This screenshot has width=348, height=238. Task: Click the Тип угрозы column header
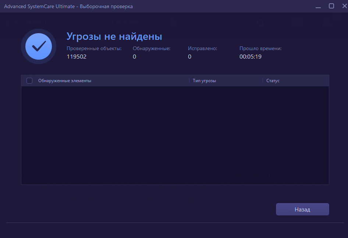(x=204, y=81)
